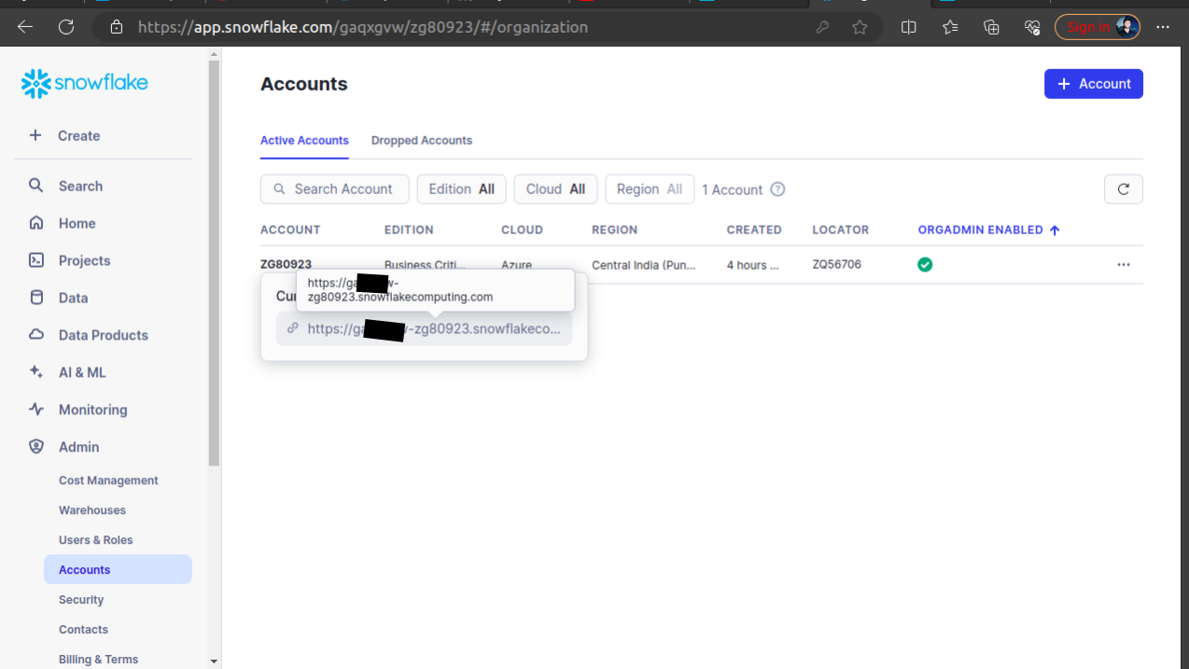Create a new account with + Account

point(1093,83)
